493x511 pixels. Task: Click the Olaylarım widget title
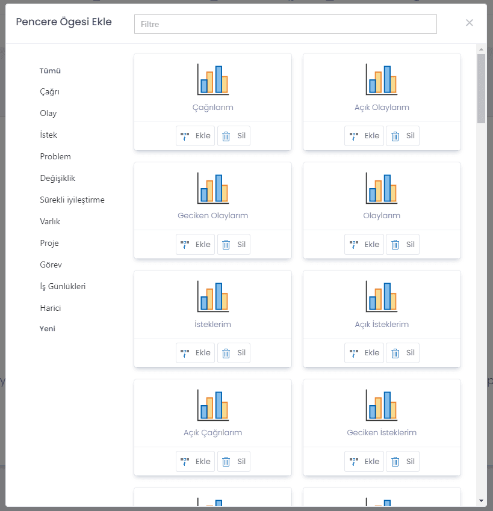[382, 216]
